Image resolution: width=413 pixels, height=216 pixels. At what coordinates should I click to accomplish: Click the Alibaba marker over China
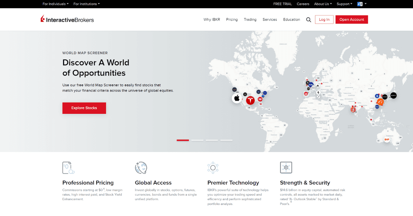380,102
